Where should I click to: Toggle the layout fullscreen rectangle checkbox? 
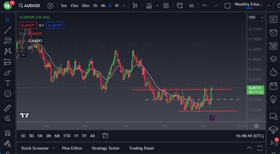coord(227,6)
